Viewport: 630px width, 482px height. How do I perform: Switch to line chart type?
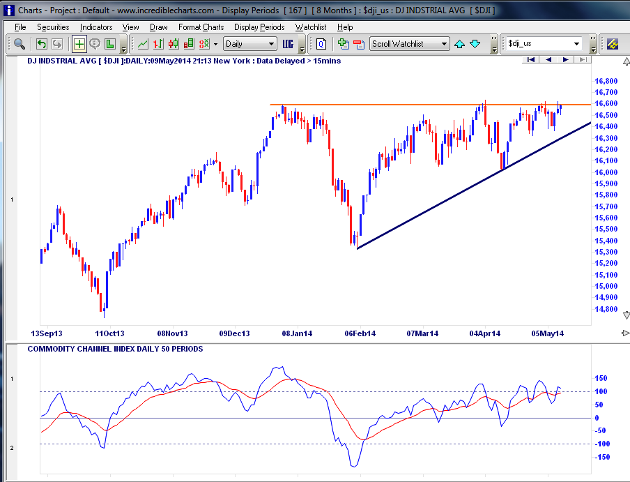pos(143,44)
